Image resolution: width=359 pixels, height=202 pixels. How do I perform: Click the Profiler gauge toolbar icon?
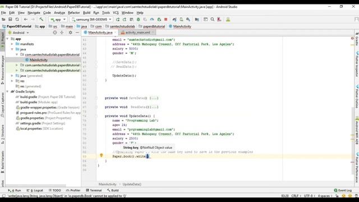point(152,20)
